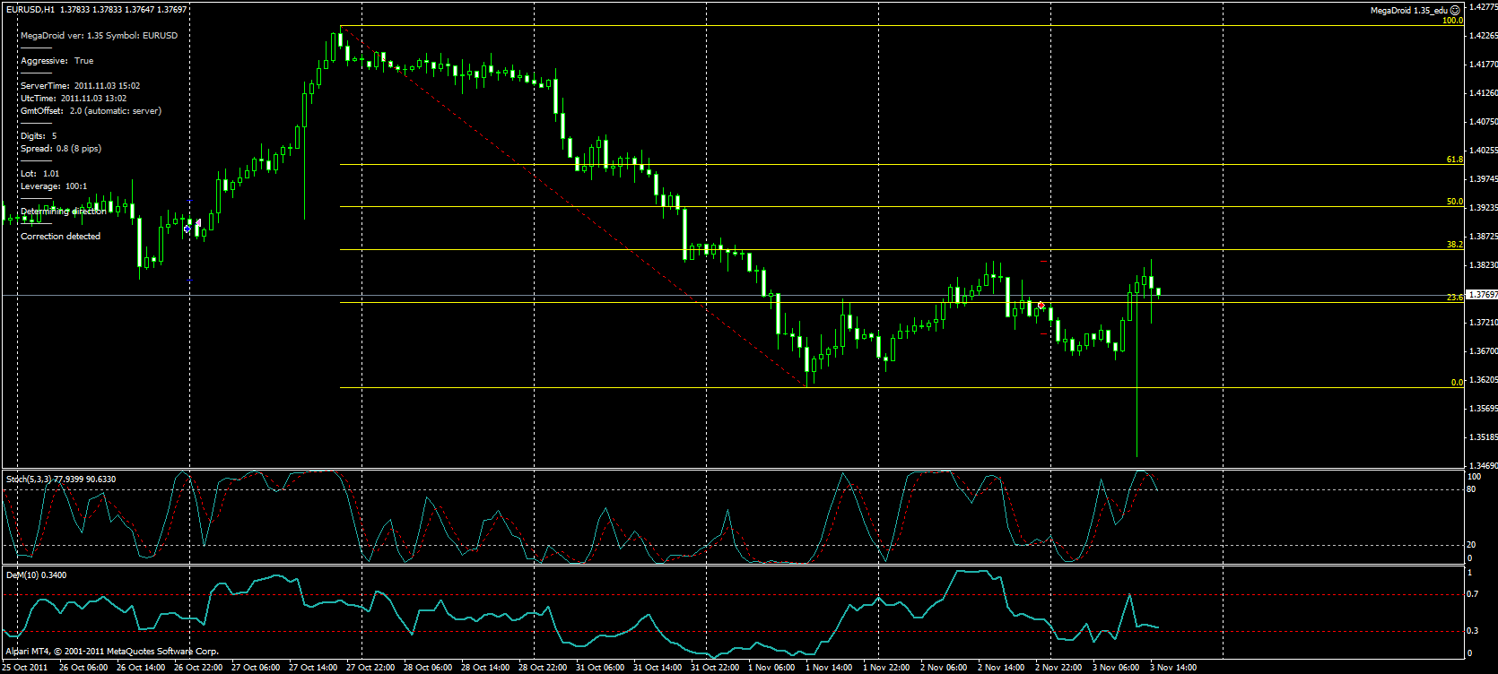
Task: Click the '25 Oct 2011' date on time axis
Action: 25,668
